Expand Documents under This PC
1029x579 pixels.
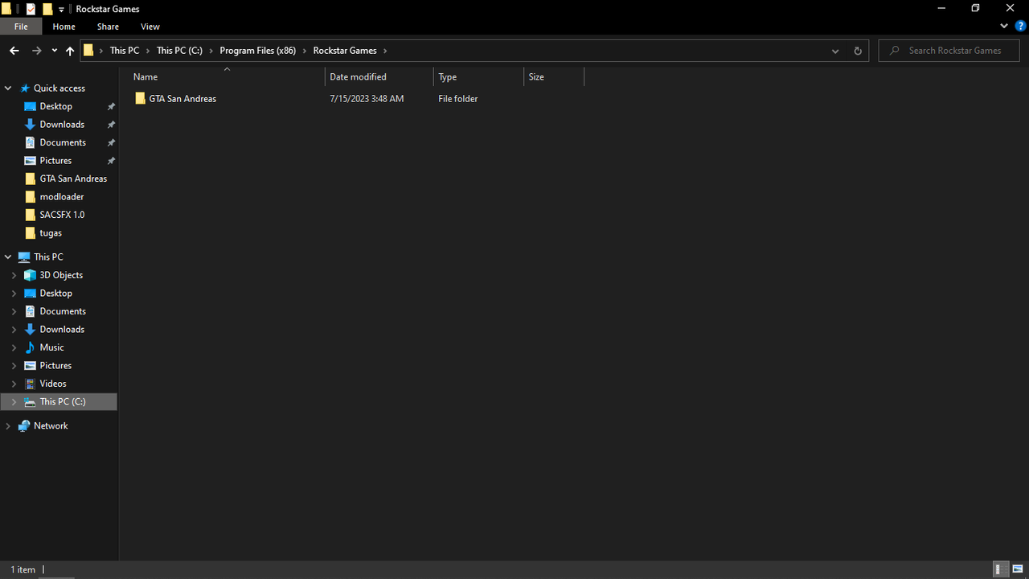[14, 311]
